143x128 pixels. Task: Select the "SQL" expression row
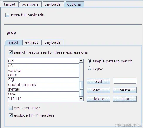[43, 80]
